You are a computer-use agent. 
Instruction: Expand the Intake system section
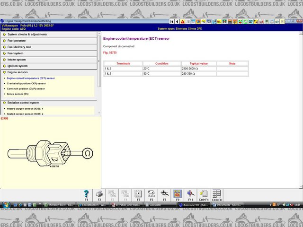pyautogui.click(x=49, y=60)
